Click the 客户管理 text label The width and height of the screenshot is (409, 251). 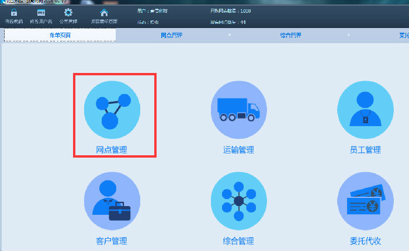coord(112,240)
